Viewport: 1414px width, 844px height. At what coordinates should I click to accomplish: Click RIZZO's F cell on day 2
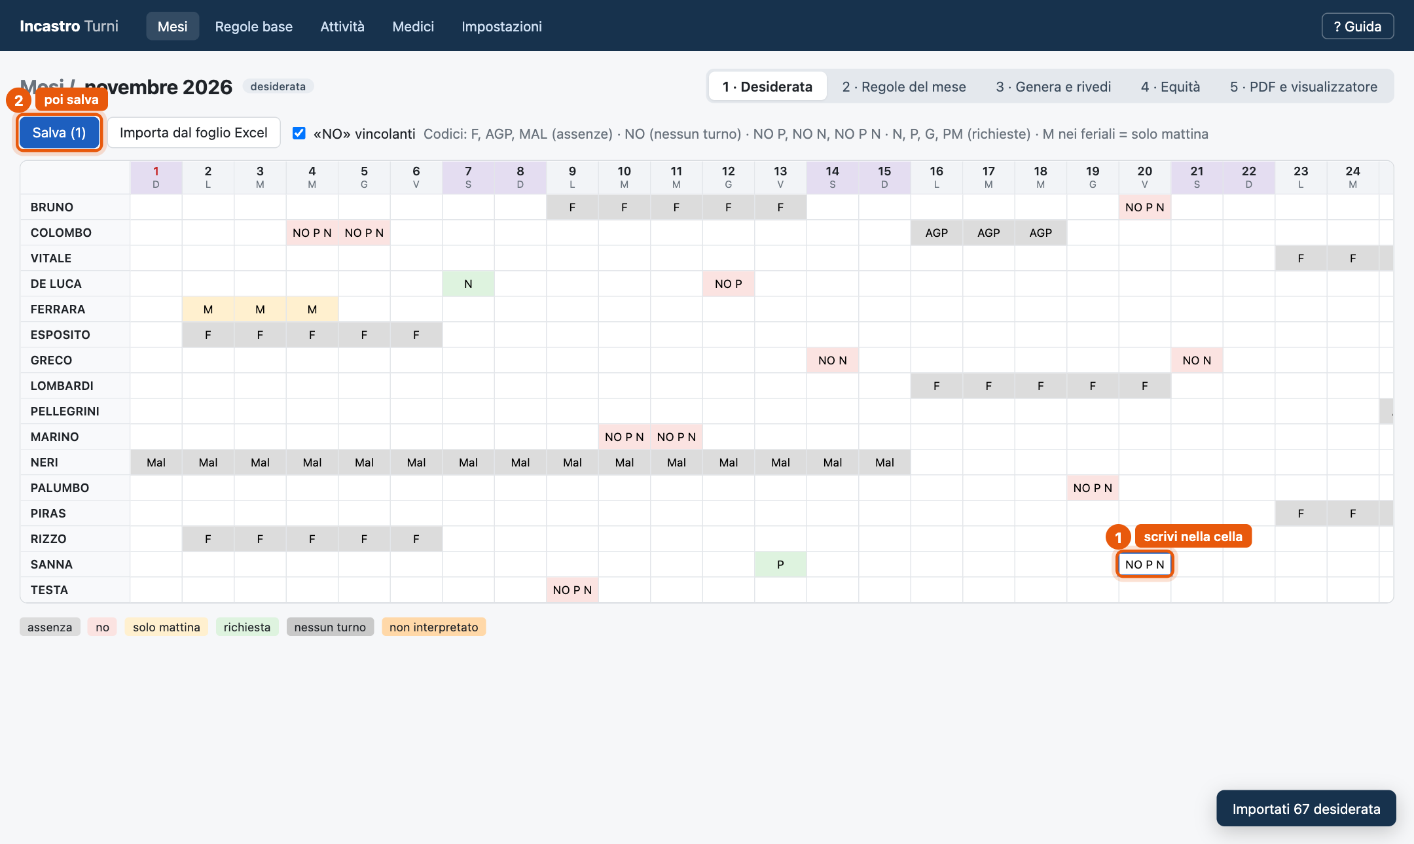click(x=208, y=538)
